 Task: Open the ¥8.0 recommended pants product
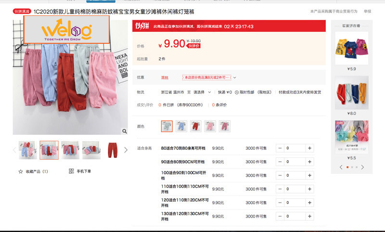pos(351,93)
